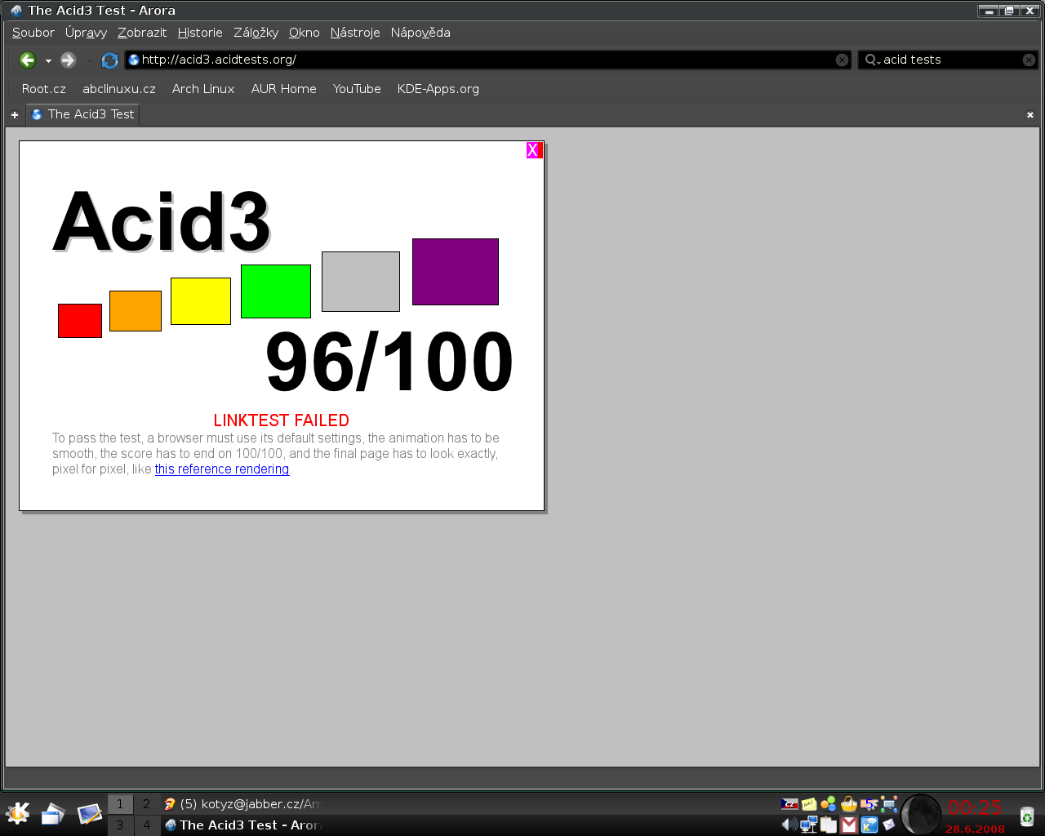Viewport: 1045px width, 836px height.
Task: Open the Okno menu
Action: [305, 33]
